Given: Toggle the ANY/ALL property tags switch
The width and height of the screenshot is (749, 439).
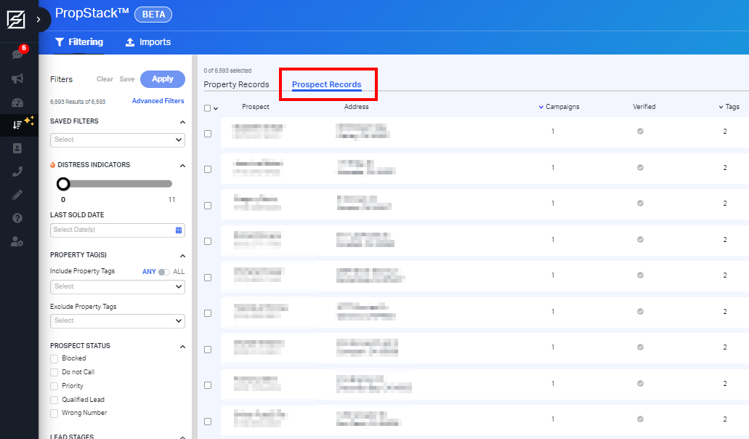Looking at the screenshot, I should pyautogui.click(x=164, y=272).
